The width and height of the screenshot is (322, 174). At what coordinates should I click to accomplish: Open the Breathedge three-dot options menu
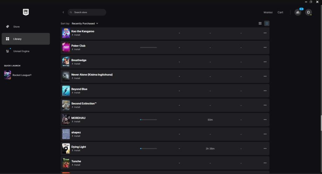point(265,62)
